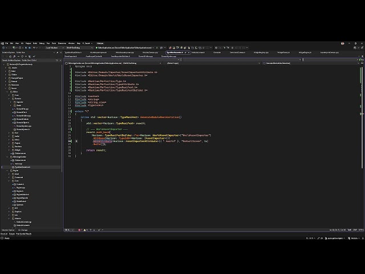Select DomainFile.h in Solution Explorer tree
Image resolution: width=365 pixels, height=274 pixels.
[x=22, y=112]
